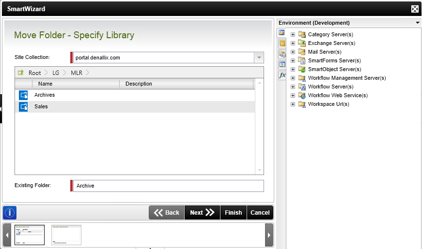Image resolution: width=422 pixels, height=249 pixels.
Task: Open the yellow notebook side tab icon
Action: (282, 43)
